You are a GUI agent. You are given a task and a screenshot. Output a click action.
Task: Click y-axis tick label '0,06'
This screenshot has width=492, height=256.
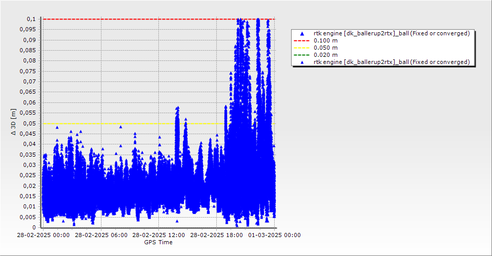coord(30,102)
